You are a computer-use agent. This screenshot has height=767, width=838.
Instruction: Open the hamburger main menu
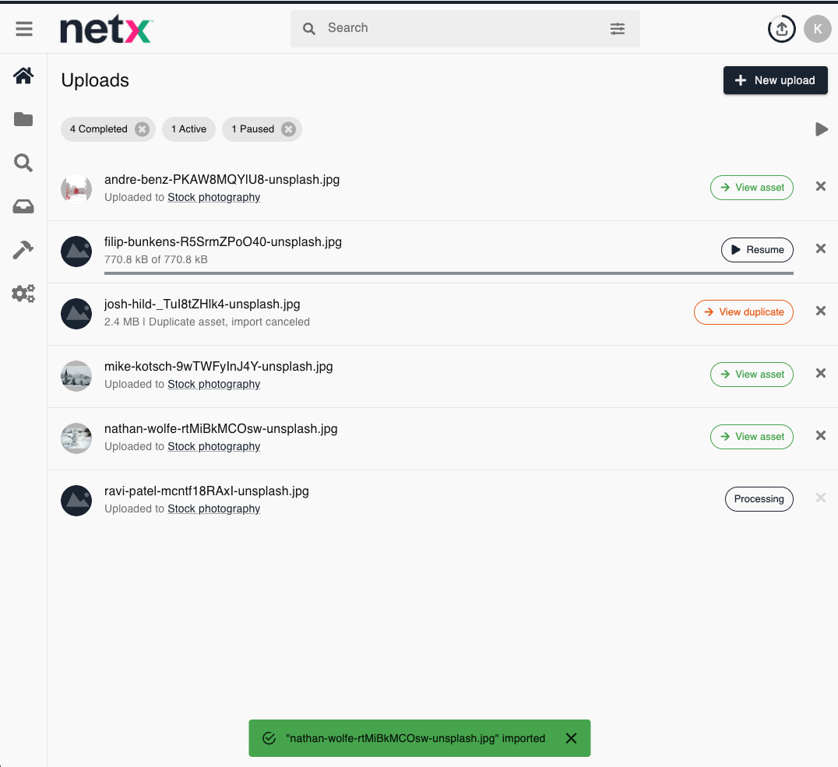click(x=24, y=29)
